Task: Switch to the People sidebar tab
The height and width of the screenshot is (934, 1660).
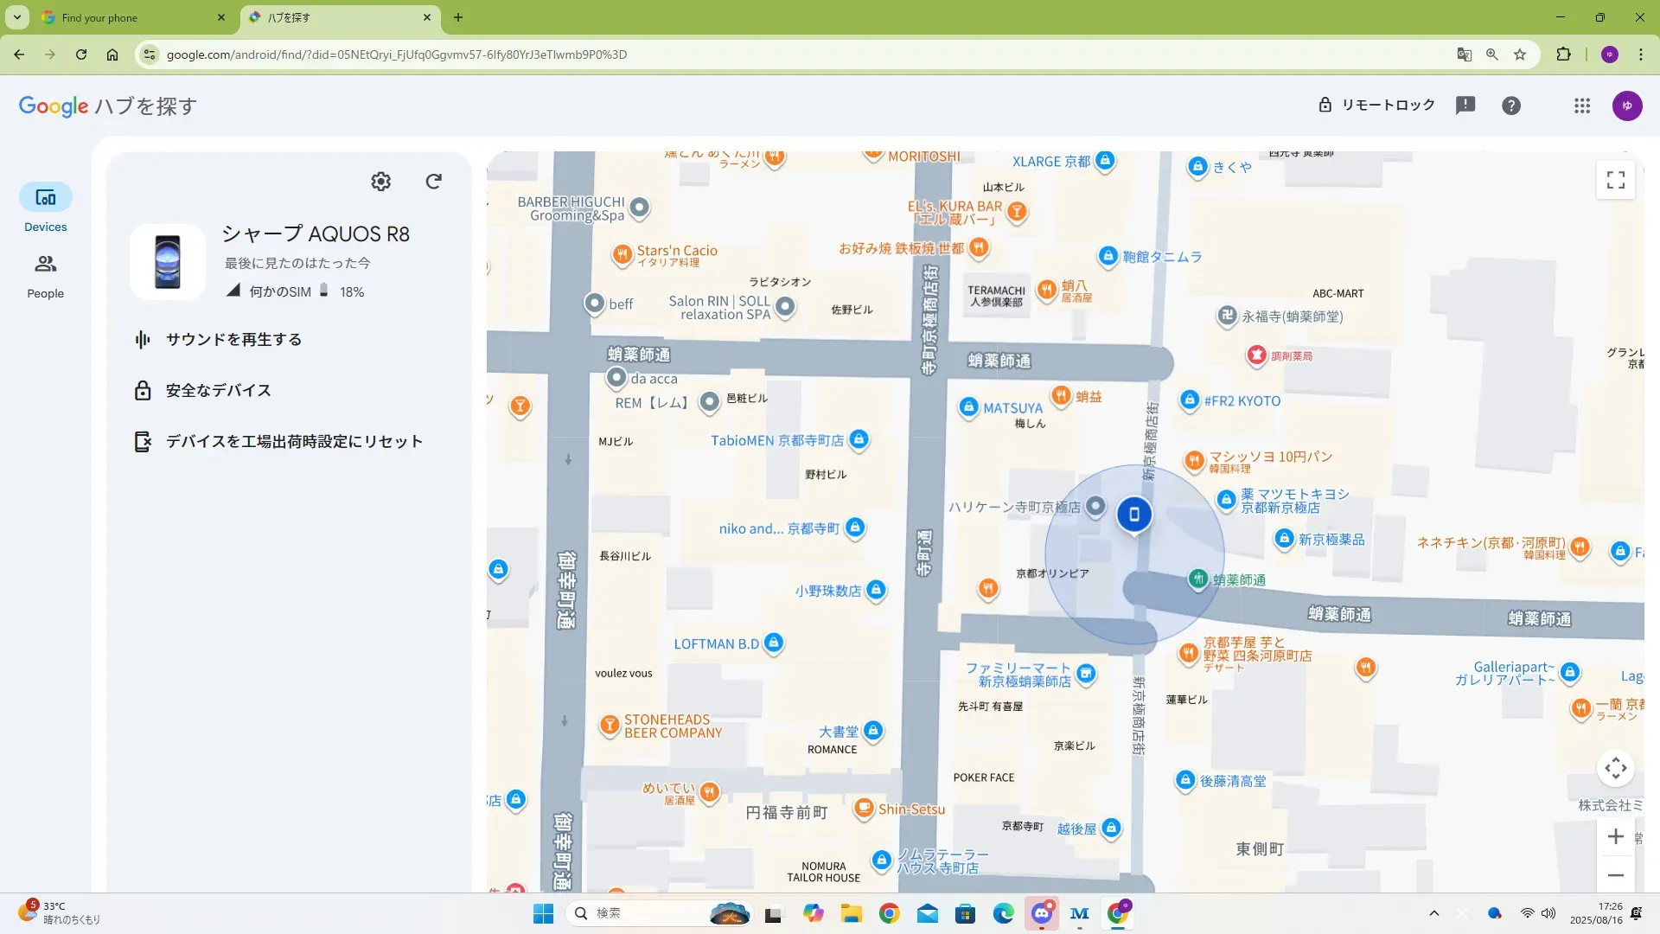Action: click(45, 276)
